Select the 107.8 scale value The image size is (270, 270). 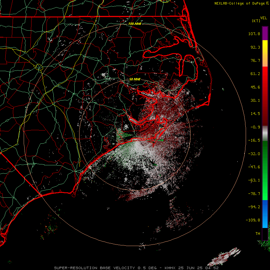pyautogui.click(x=254, y=34)
